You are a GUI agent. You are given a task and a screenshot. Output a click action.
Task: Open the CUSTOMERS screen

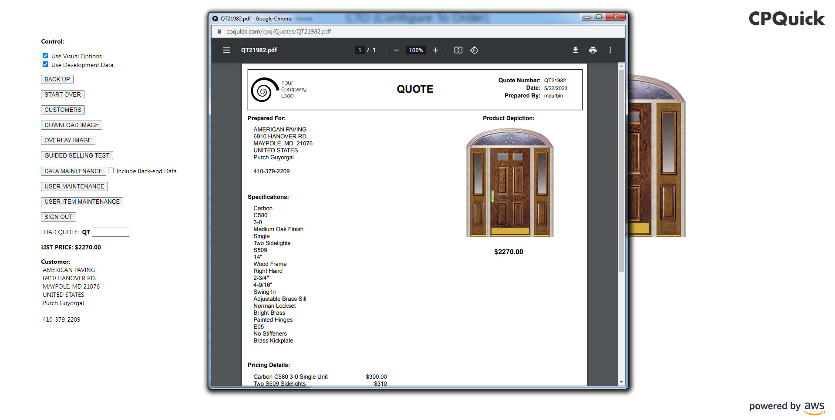pos(63,109)
